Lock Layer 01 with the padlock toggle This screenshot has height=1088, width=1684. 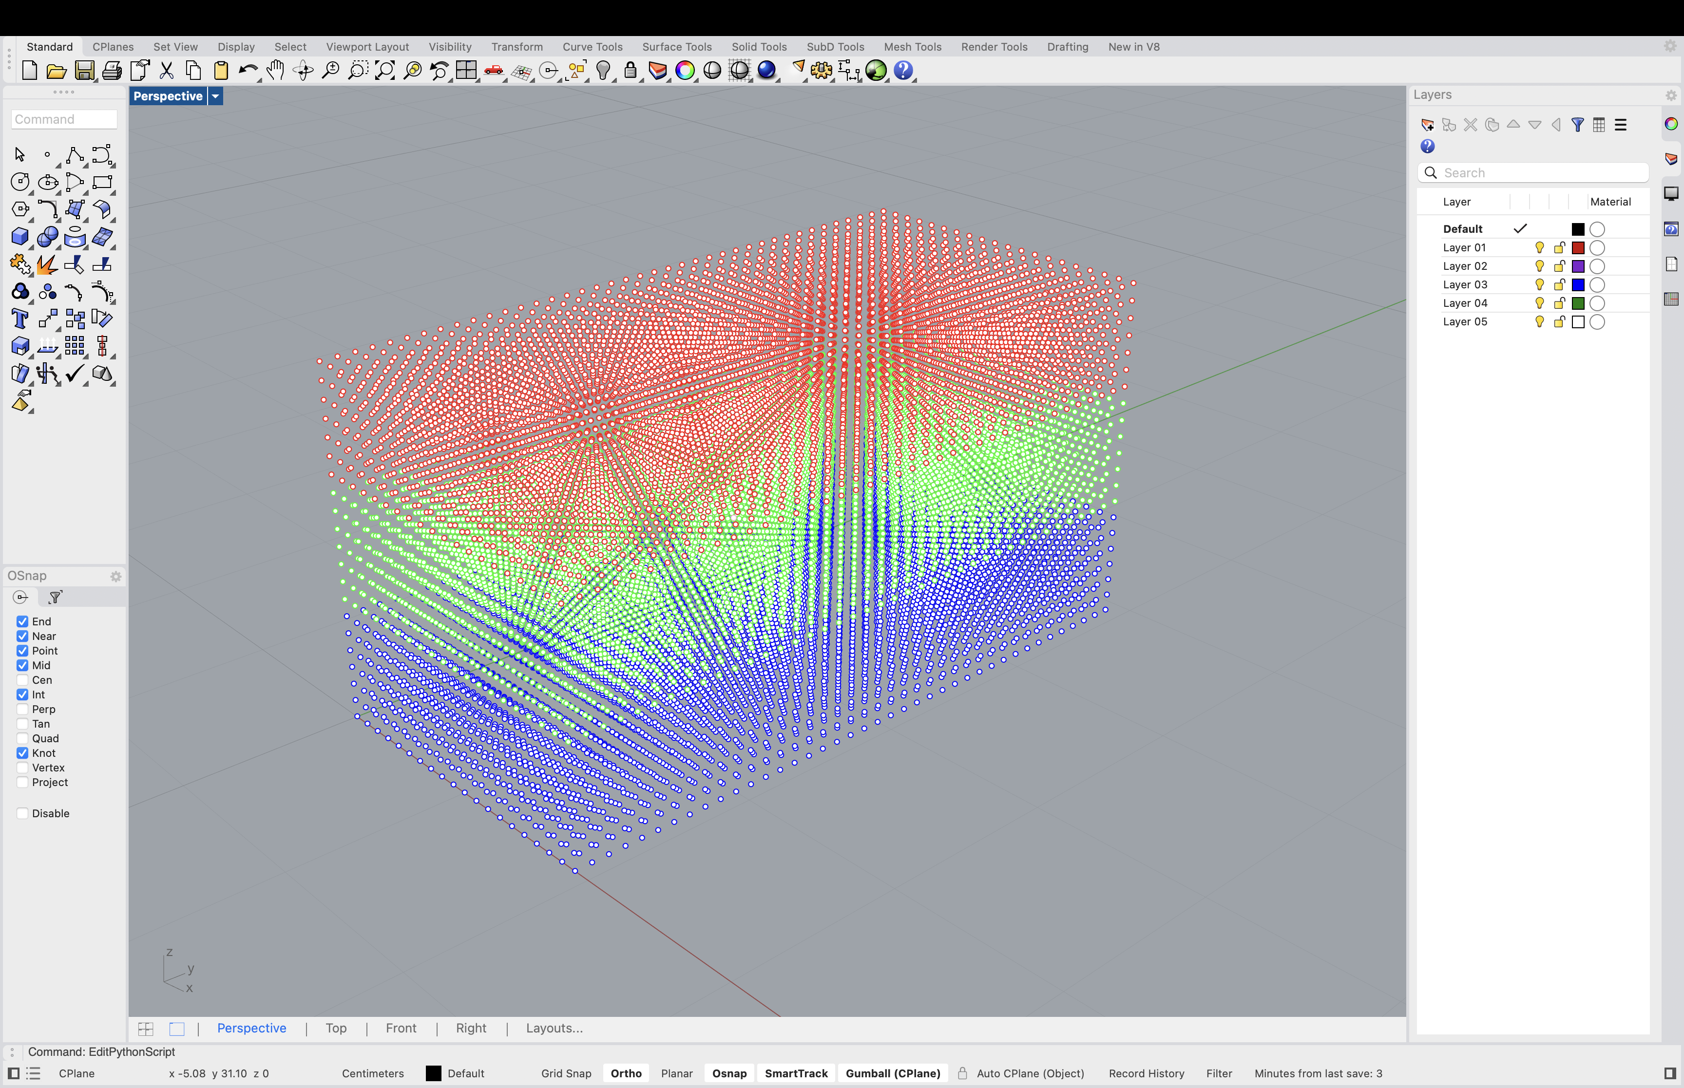(1559, 247)
